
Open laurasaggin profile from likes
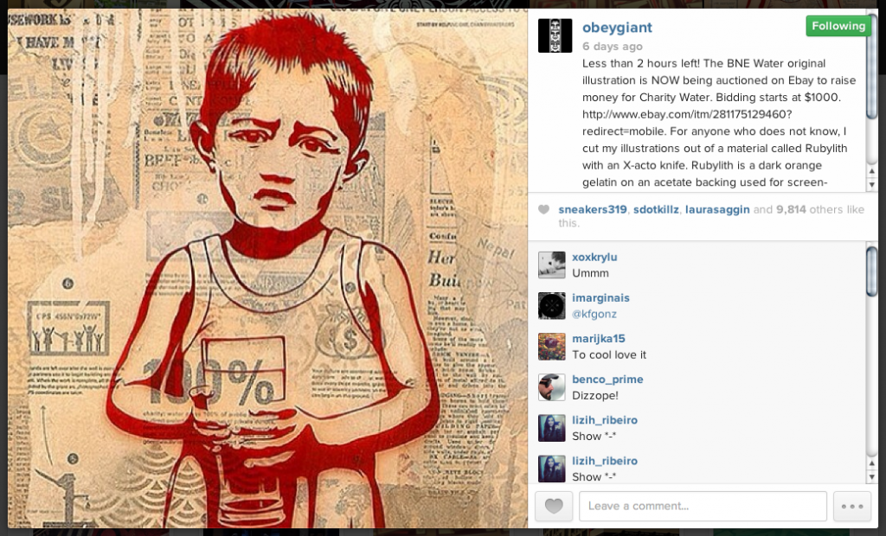pos(717,209)
